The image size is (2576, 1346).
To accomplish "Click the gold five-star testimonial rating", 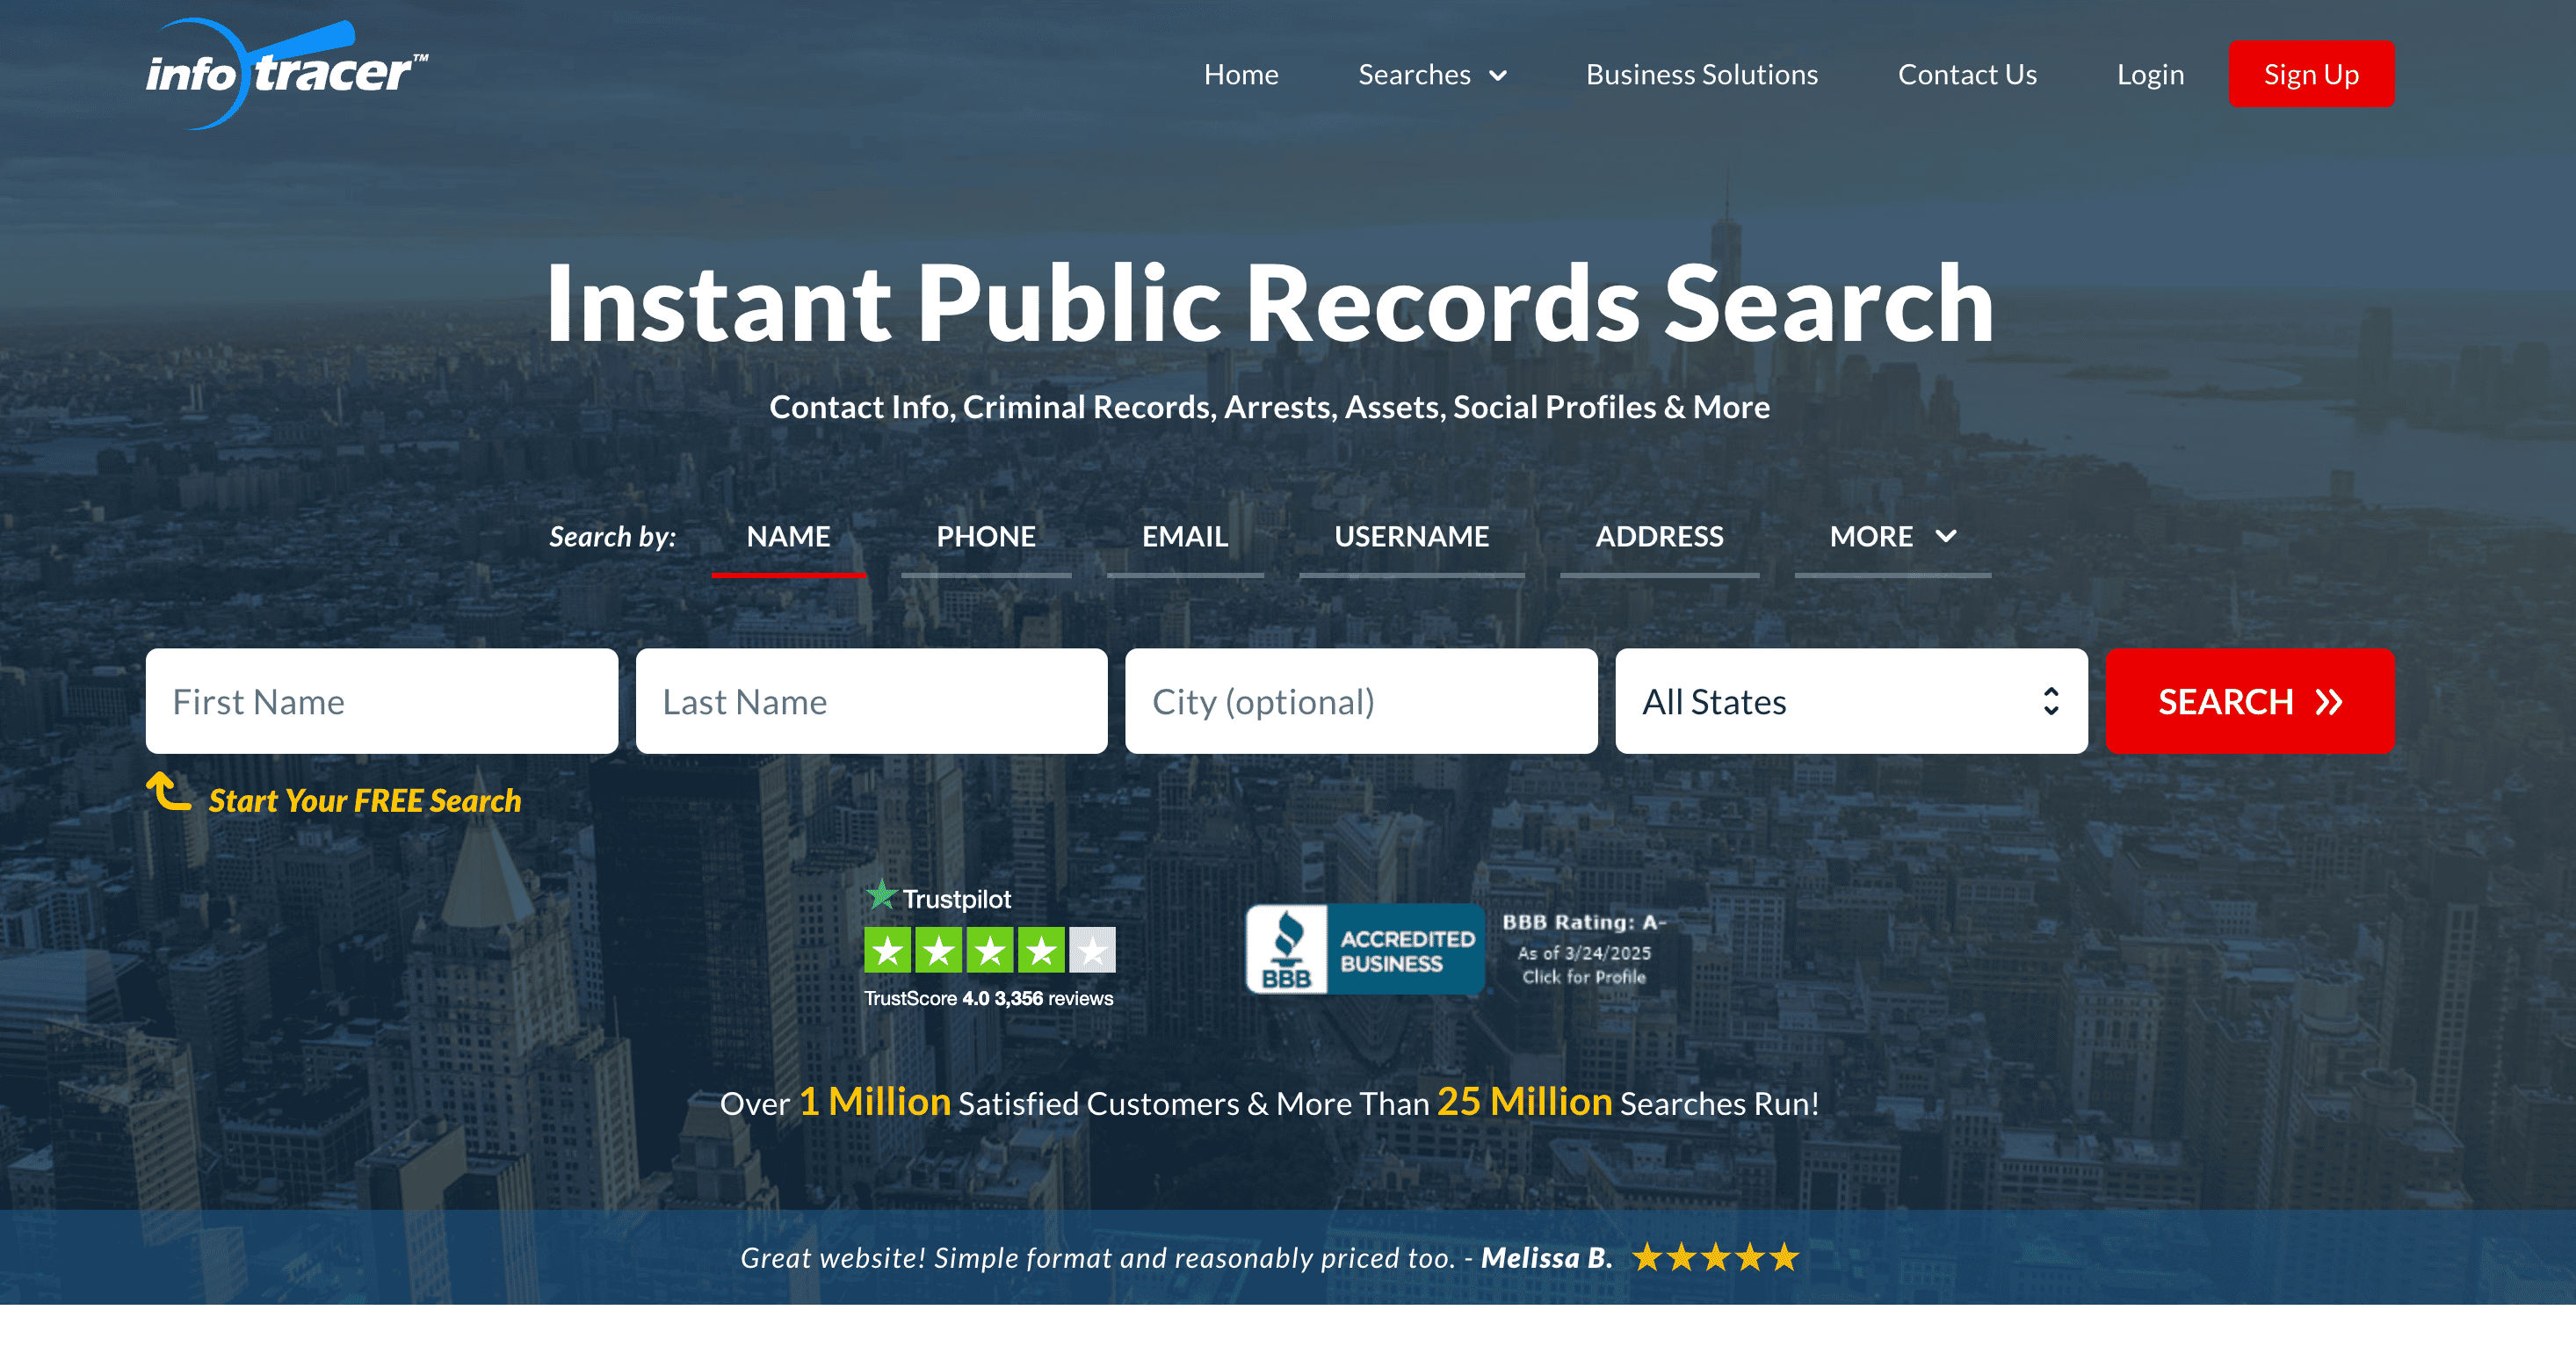I will pyautogui.click(x=1714, y=1257).
